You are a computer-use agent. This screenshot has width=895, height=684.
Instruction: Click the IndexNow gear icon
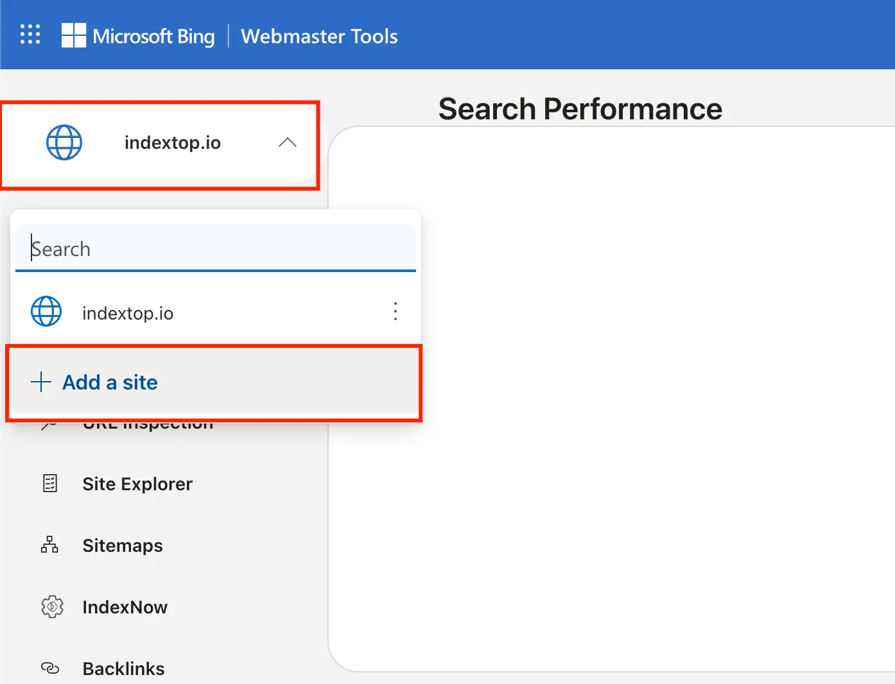52,606
